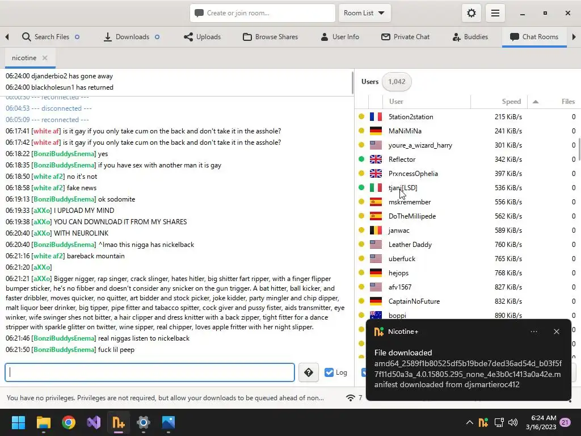Click the connection status wifi icon

click(350, 398)
